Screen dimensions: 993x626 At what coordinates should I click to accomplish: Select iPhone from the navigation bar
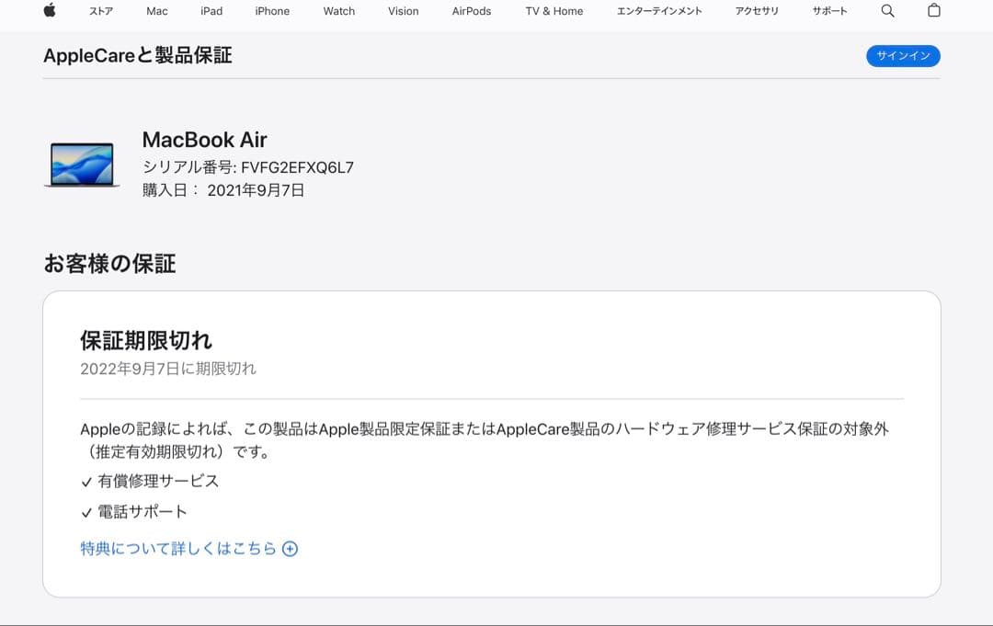271,11
